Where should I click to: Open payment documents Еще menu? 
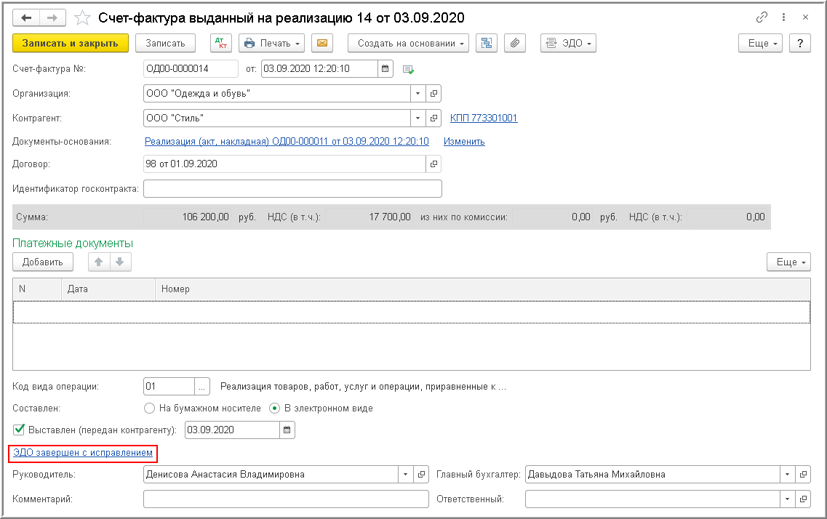coord(788,262)
